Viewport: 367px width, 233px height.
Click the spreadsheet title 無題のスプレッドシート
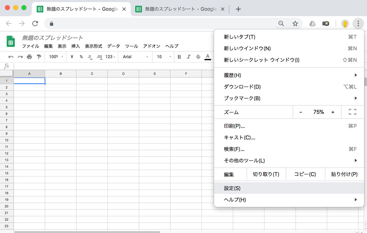pyautogui.click(x=52, y=38)
